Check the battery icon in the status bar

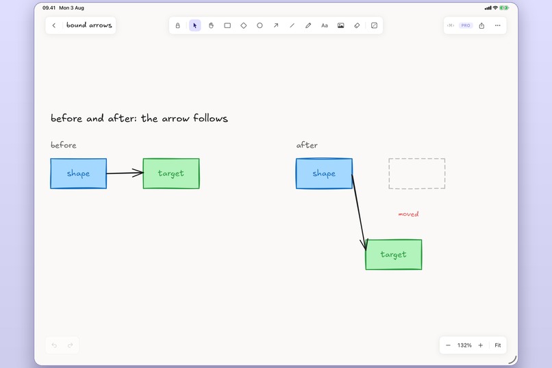[504, 8]
